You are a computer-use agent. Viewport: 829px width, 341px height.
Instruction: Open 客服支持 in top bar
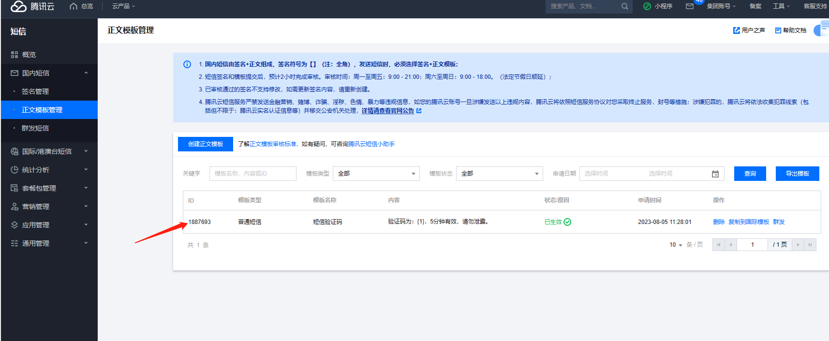point(815,6)
